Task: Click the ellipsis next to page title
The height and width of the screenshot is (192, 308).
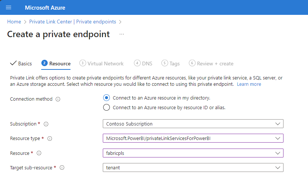Action: [122, 34]
